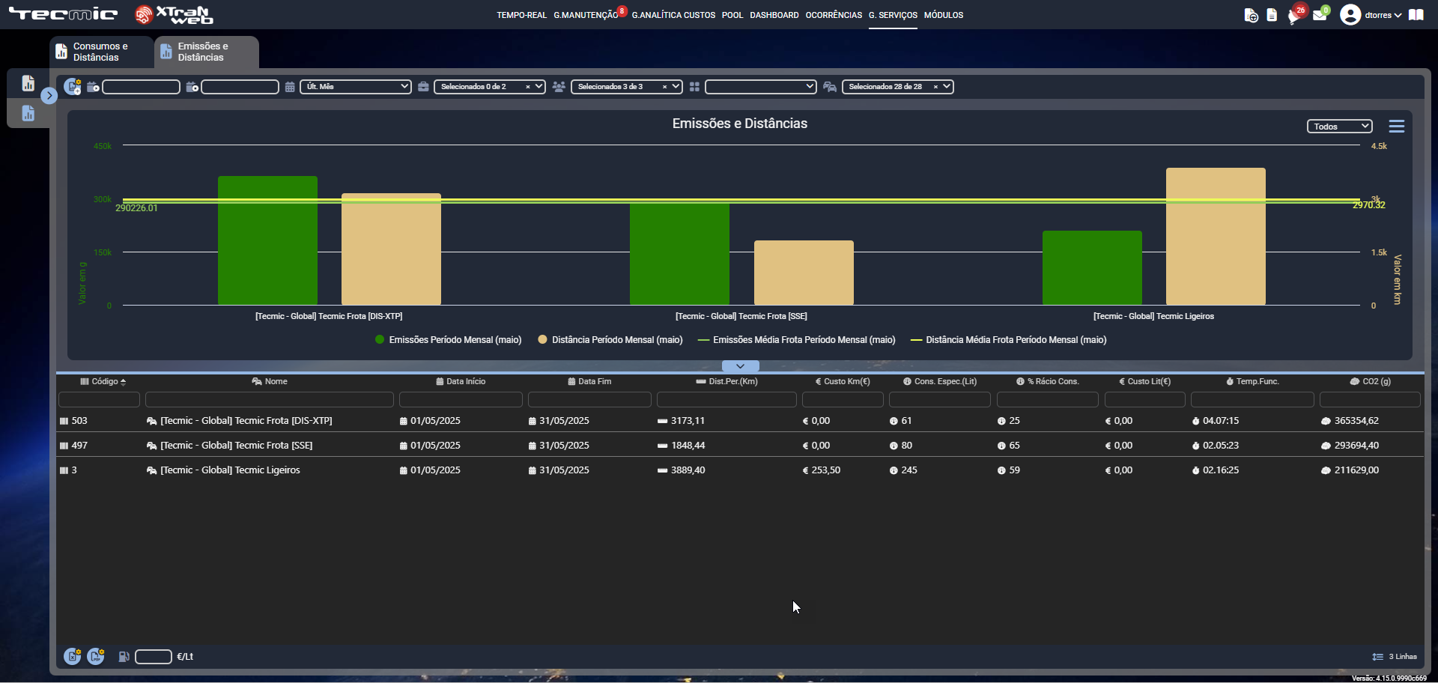Viewport: 1438px width, 683px height.
Task: Click the end date calendar icon
Action: coord(192,87)
